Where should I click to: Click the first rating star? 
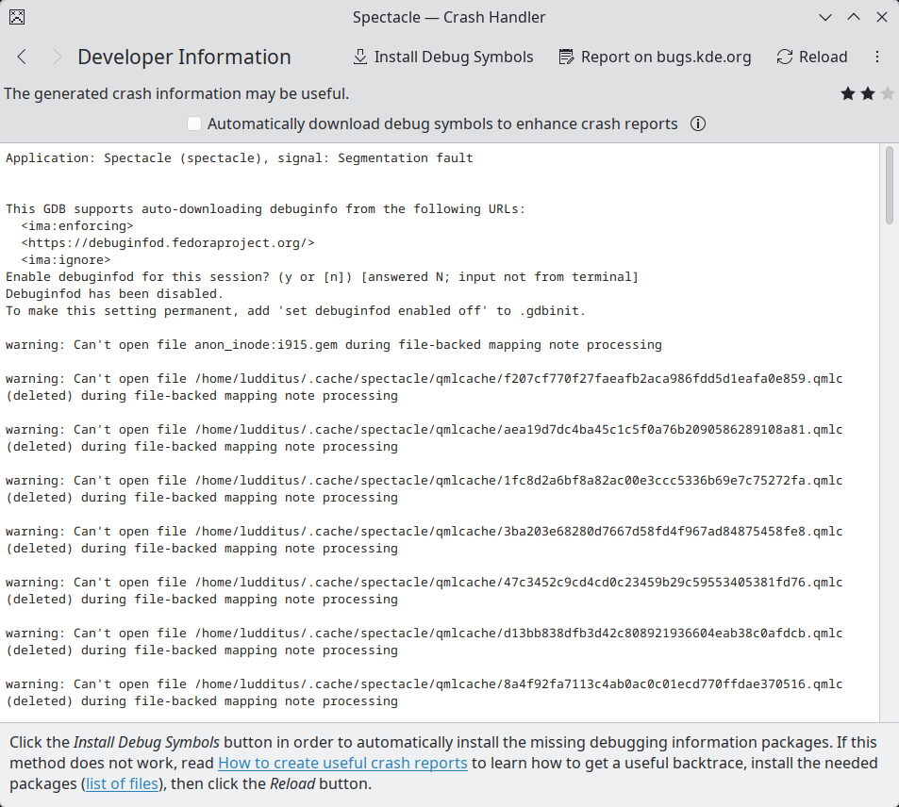[848, 93]
